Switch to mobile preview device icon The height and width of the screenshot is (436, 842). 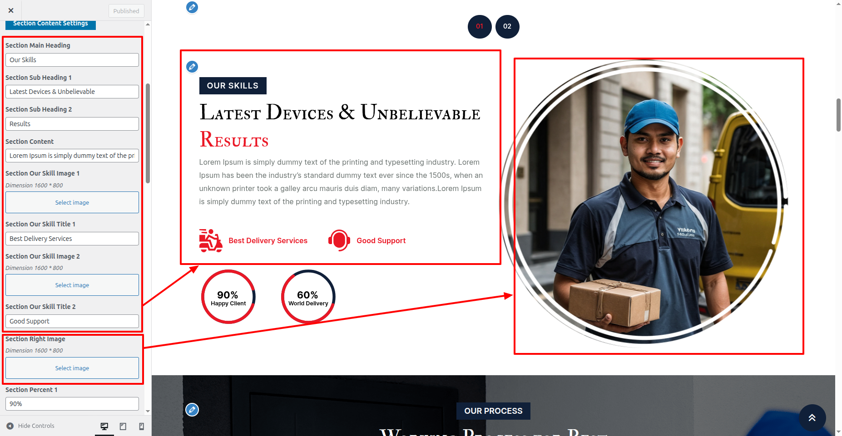click(x=141, y=426)
